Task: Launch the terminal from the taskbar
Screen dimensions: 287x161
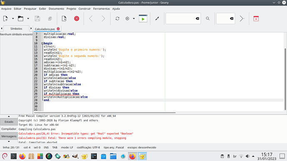Action: (x=14, y=156)
